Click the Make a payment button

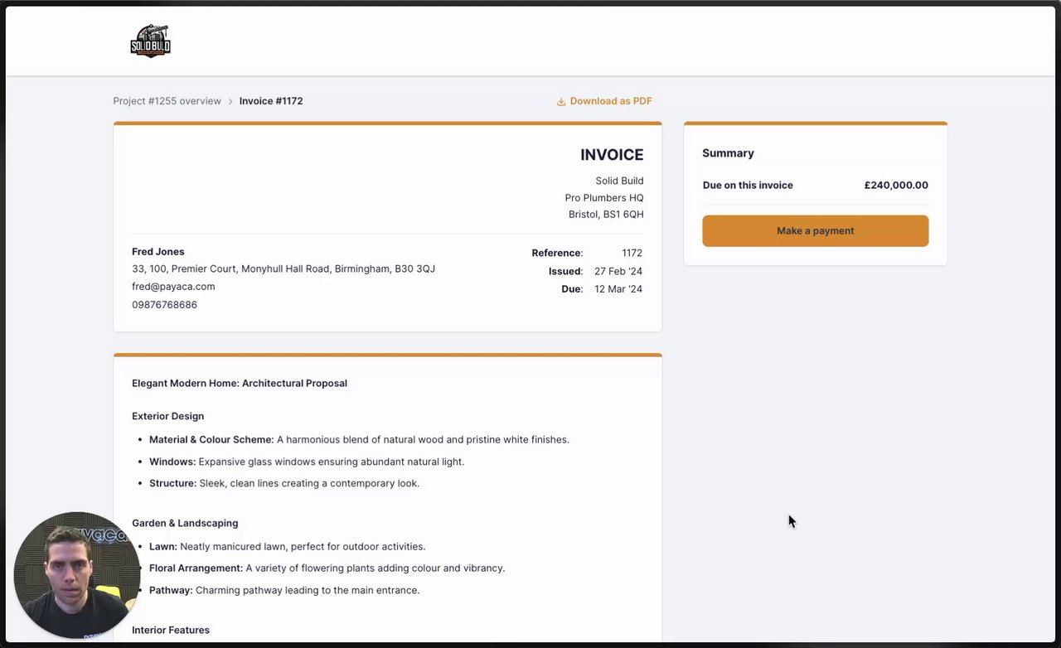tap(815, 230)
